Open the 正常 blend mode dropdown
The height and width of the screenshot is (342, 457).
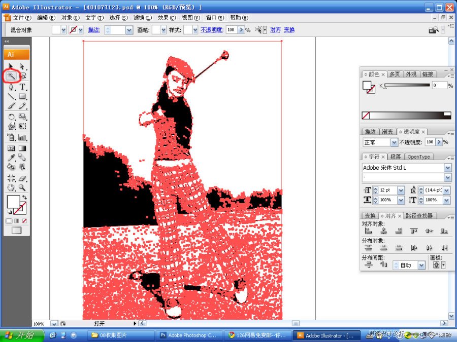[x=394, y=142]
